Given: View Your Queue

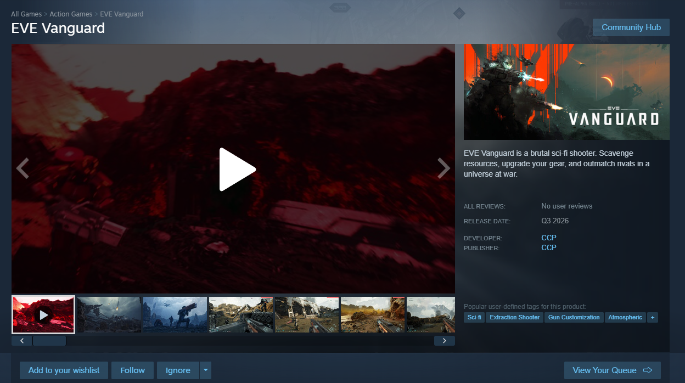Looking at the screenshot, I should [613, 370].
